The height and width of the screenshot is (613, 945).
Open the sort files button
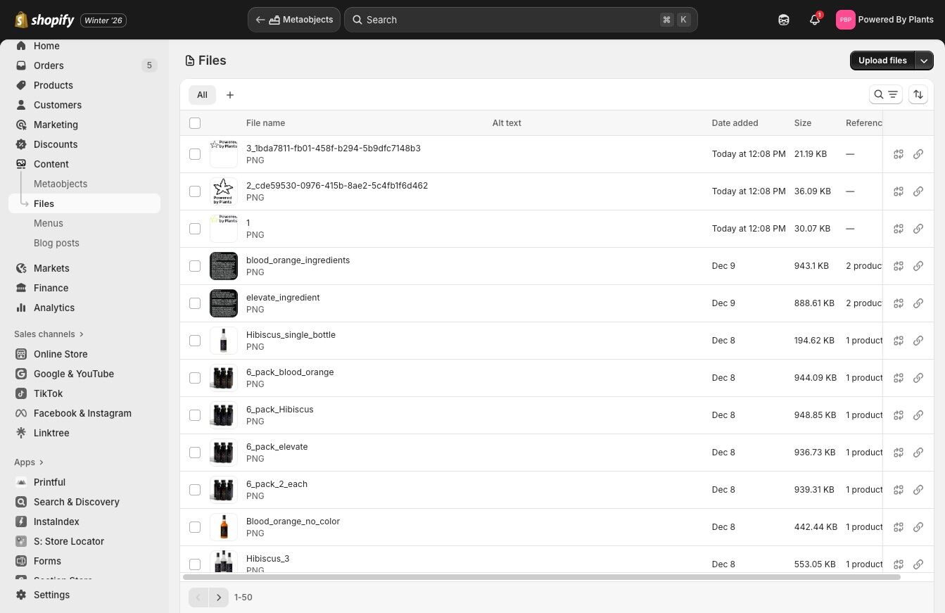pos(918,94)
